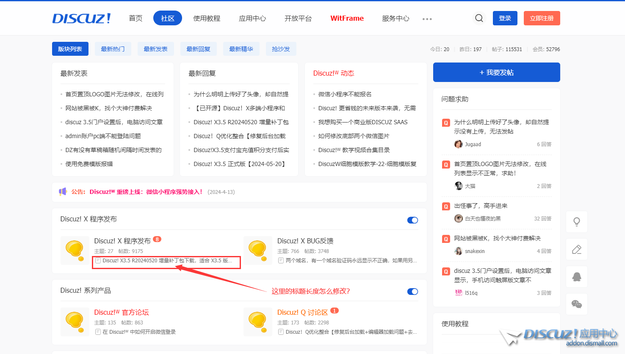
Task: Open the 应用中心 navigation menu item
Action: 252,18
